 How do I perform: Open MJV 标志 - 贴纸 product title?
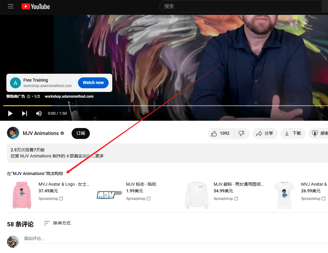click(x=141, y=184)
